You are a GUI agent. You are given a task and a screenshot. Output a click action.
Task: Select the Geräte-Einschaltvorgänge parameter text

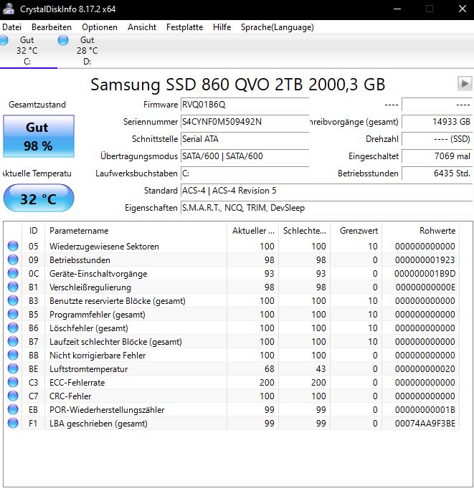(x=98, y=274)
